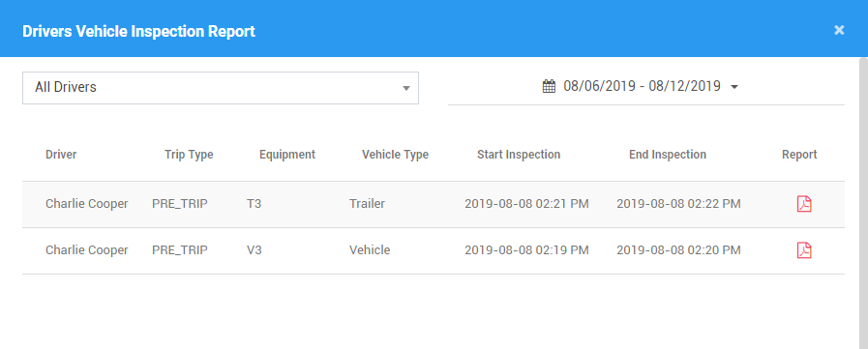Image resolution: width=868 pixels, height=349 pixels.
Task: Click end time 2019-08-08 02:20 PM
Action: [x=678, y=250]
